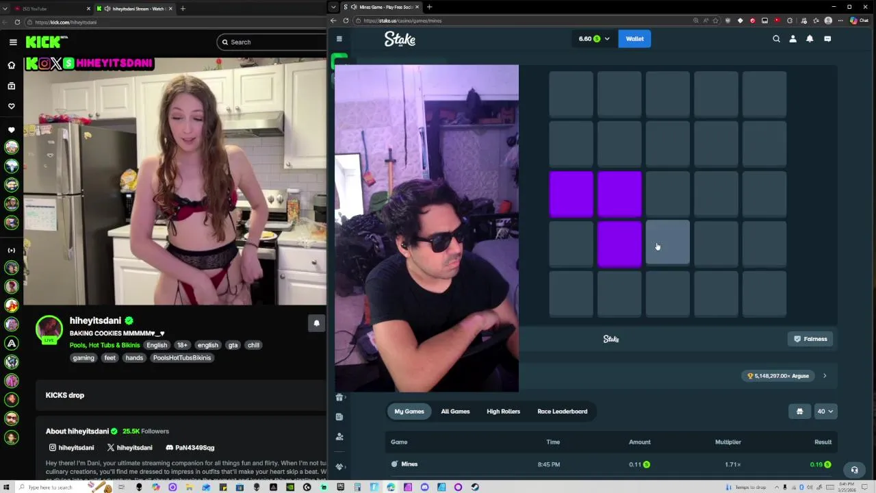This screenshot has width=876, height=493.
Task: Open the 40 rows per page dropdown
Action: point(825,412)
